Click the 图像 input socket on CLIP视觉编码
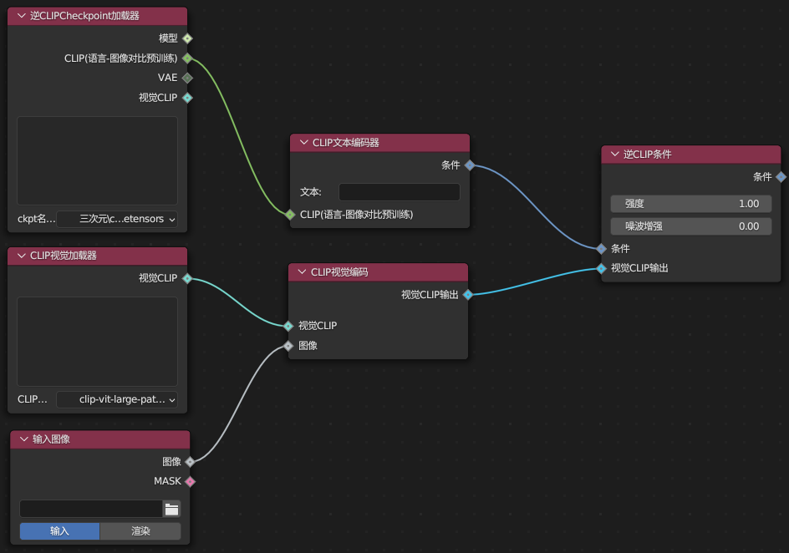 point(288,346)
